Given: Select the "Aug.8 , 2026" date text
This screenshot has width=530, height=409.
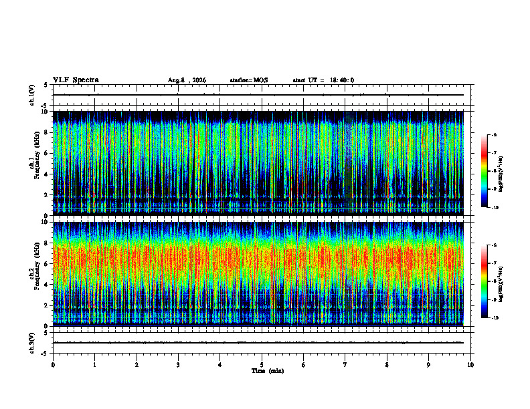Looking at the screenshot, I should click(x=187, y=80).
